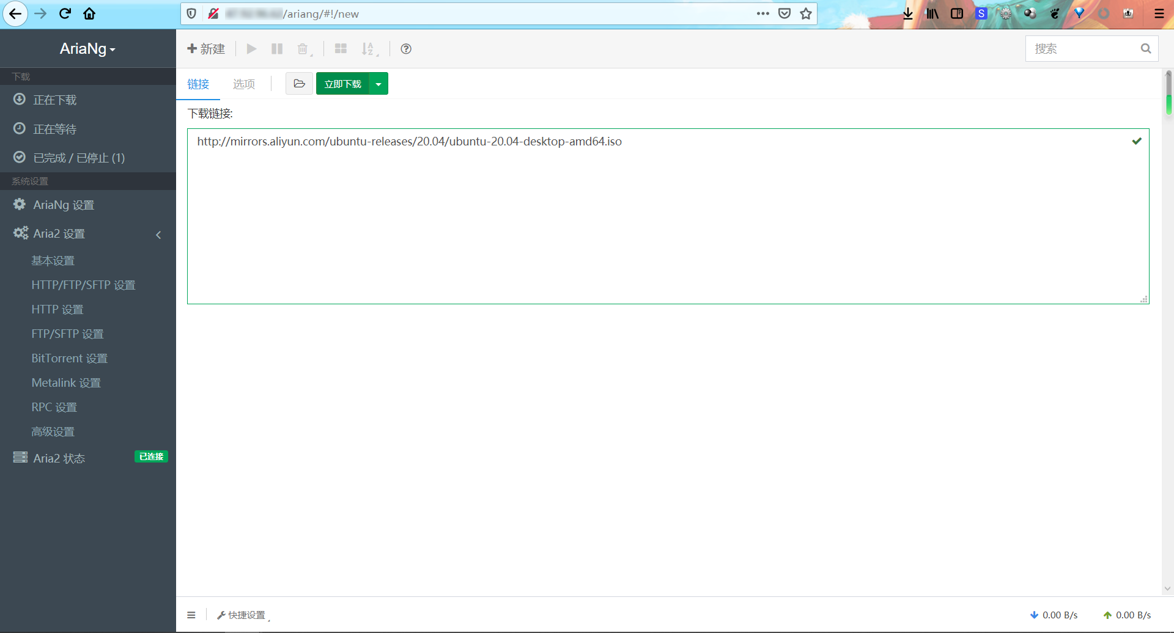
Task: Click the green valid-link checkmark
Action: tap(1137, 141)
